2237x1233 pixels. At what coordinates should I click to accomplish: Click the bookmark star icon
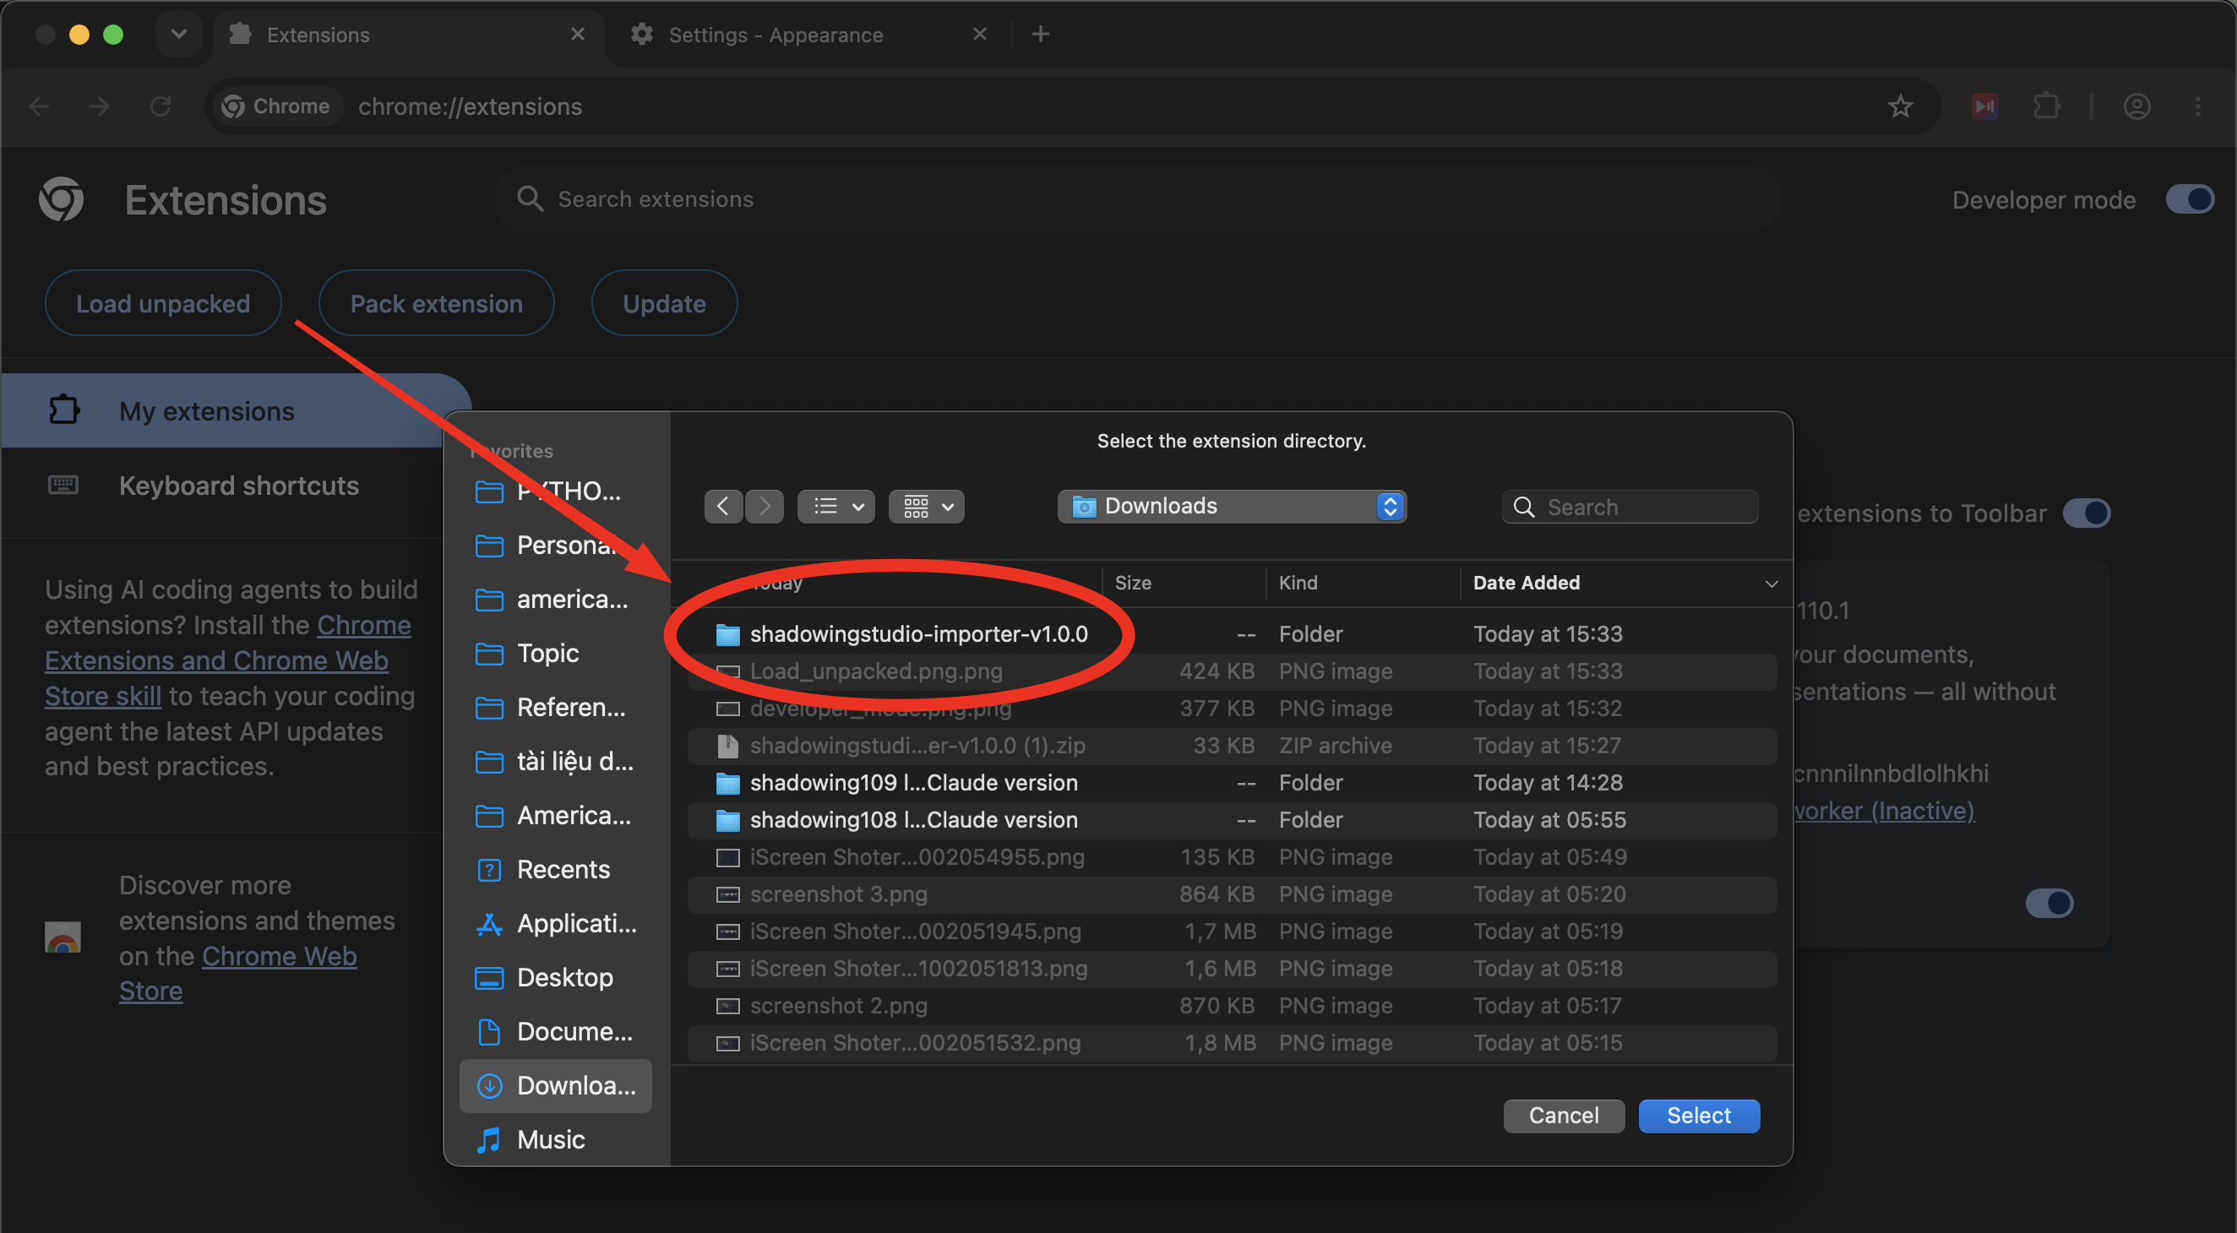pyautogui.click(x=1900, y=106)
